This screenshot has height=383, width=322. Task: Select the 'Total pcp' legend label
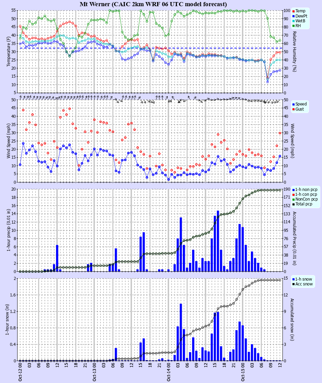point(304,204)
